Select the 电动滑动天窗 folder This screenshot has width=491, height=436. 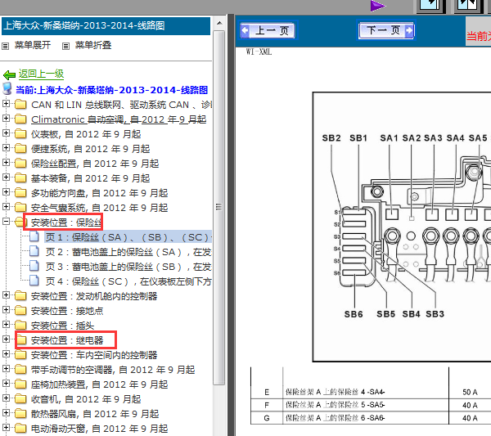pos(99,429)
